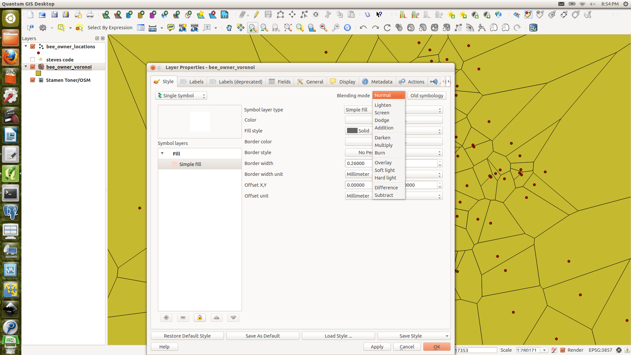Open the Add PostGIS Layer dialog
Viewport: 631px width, 355px height.
tap(129, 14)
